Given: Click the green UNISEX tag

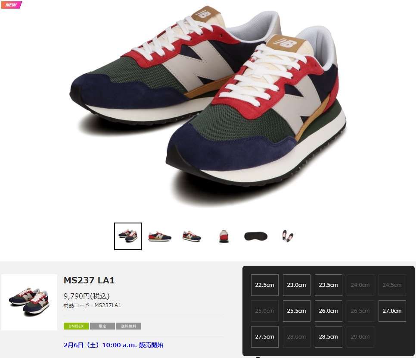Looking at the screenshot, I should point(76,326).
